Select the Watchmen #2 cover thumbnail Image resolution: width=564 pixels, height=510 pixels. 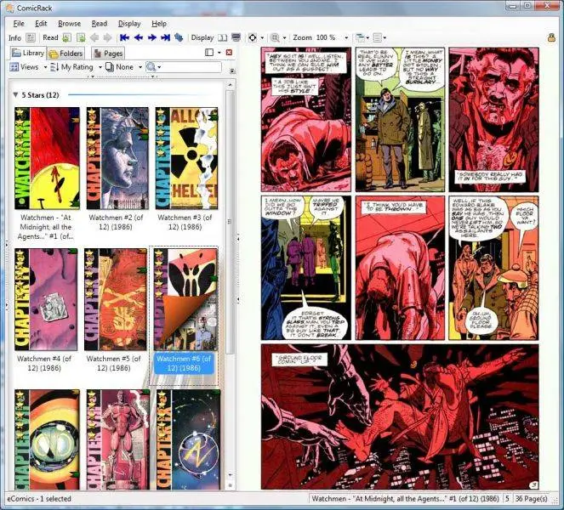[117, 158]
